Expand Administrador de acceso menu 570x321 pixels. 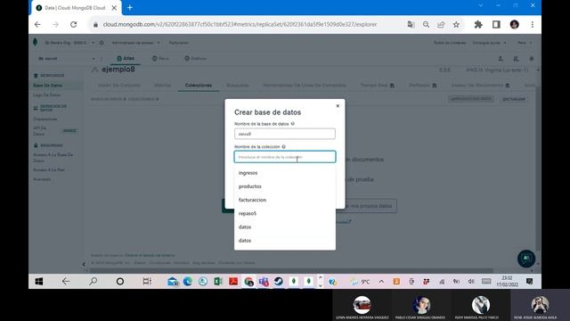(x=135, y=43)
